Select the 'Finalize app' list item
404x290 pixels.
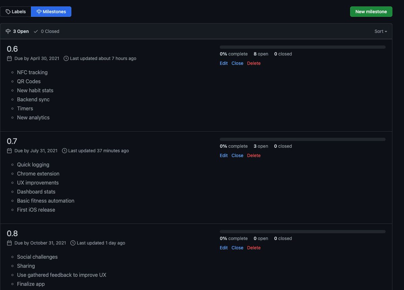pos(31,284)
